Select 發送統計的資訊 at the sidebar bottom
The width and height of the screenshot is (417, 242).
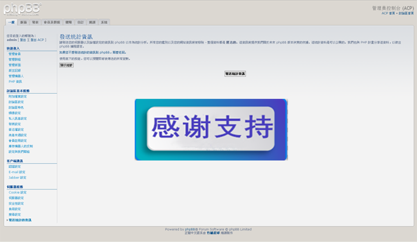20,220
